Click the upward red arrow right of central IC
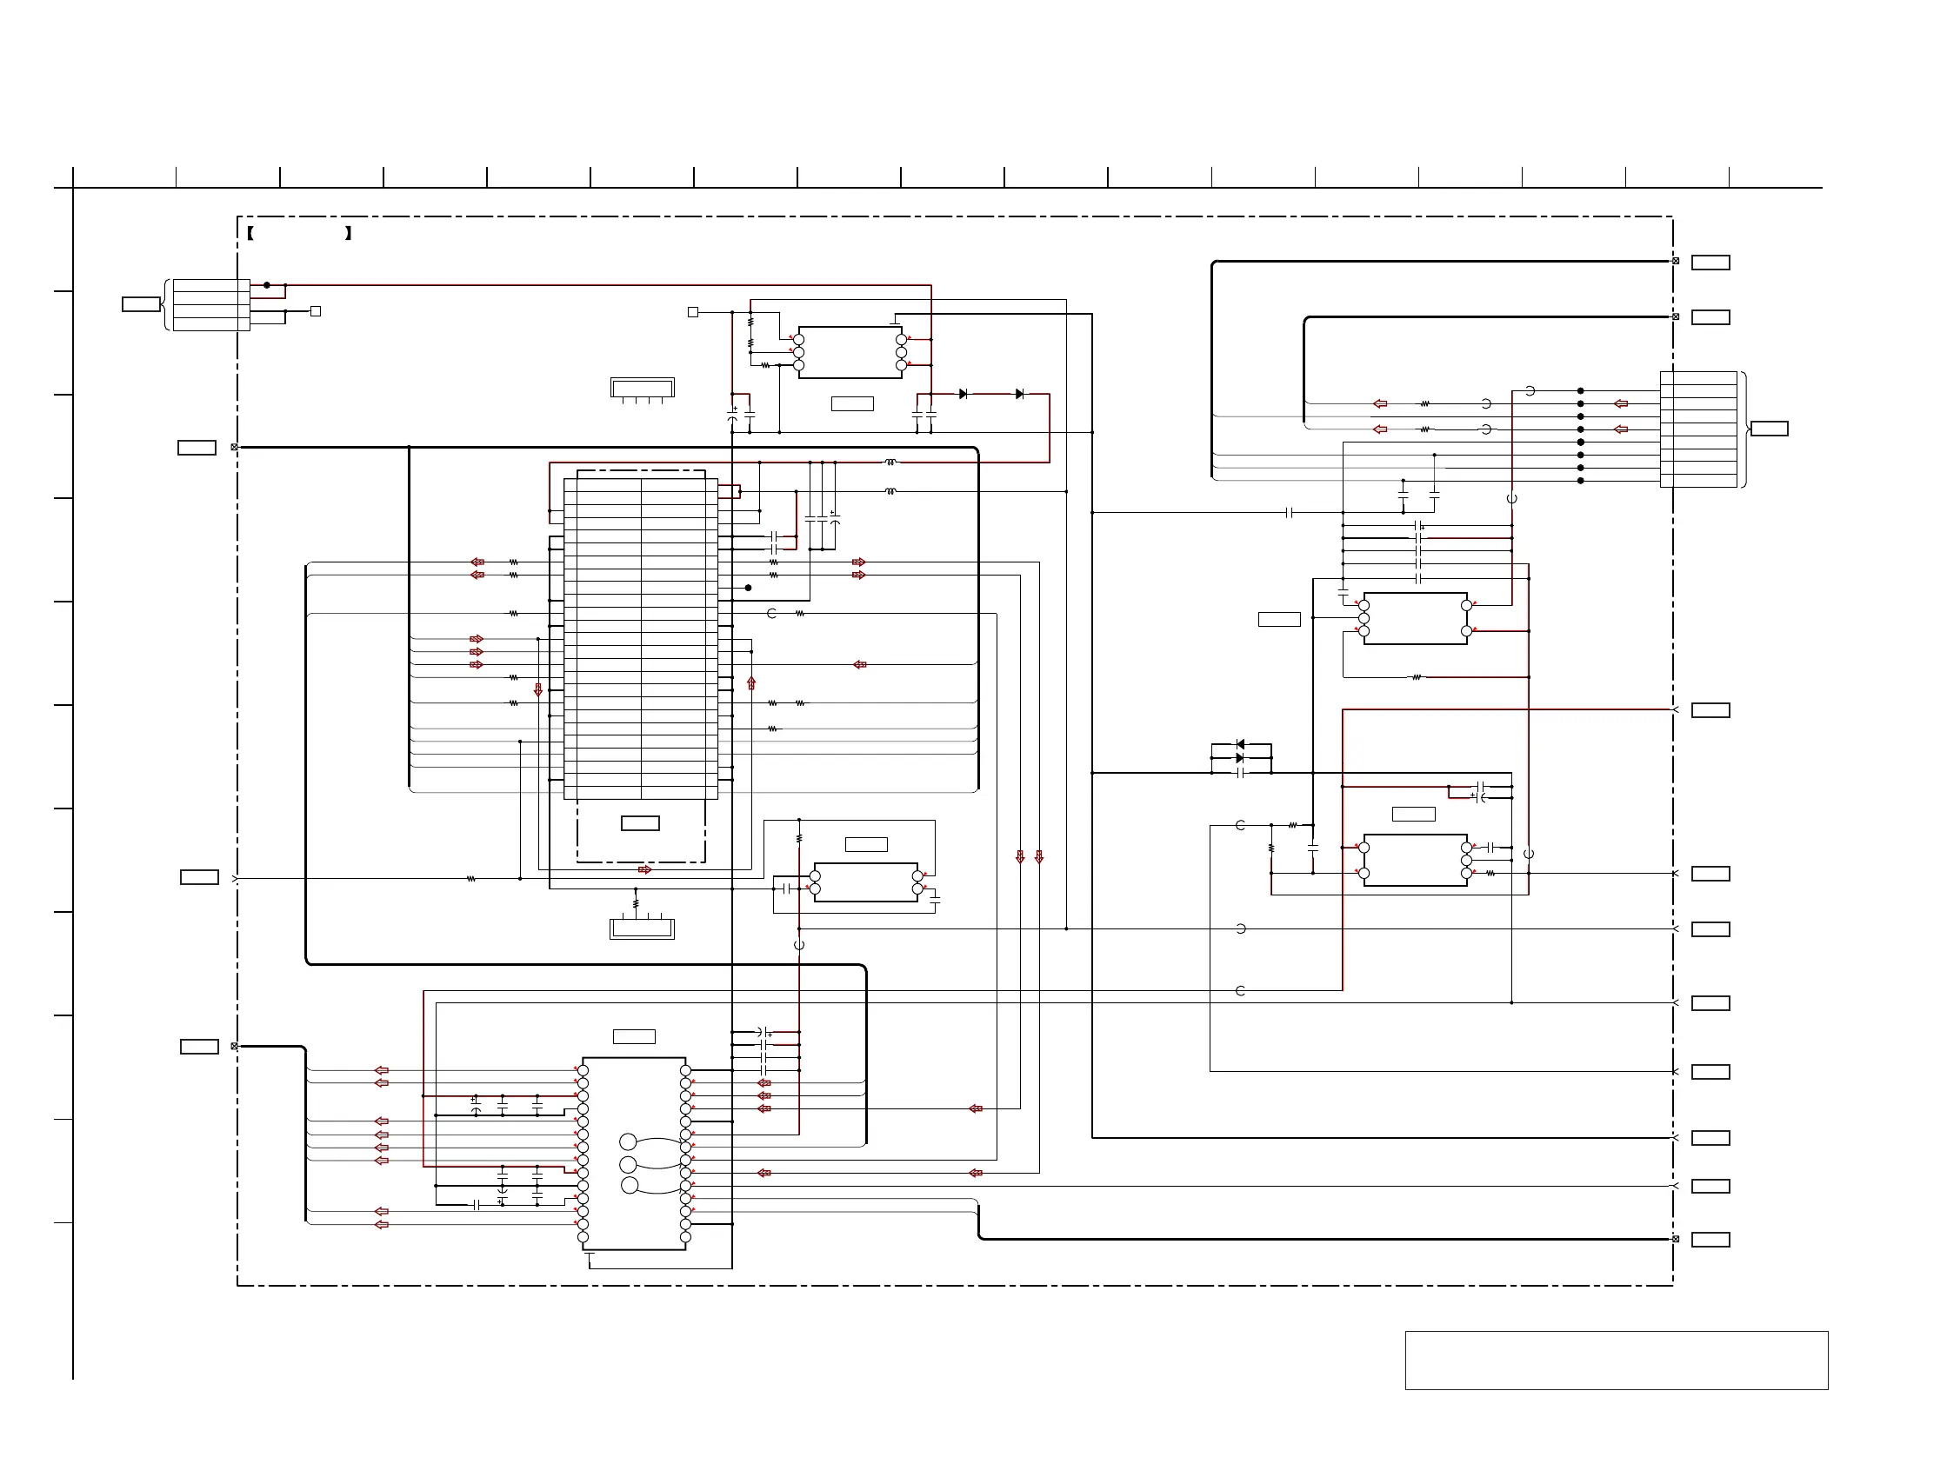 [x=750, y=682]
